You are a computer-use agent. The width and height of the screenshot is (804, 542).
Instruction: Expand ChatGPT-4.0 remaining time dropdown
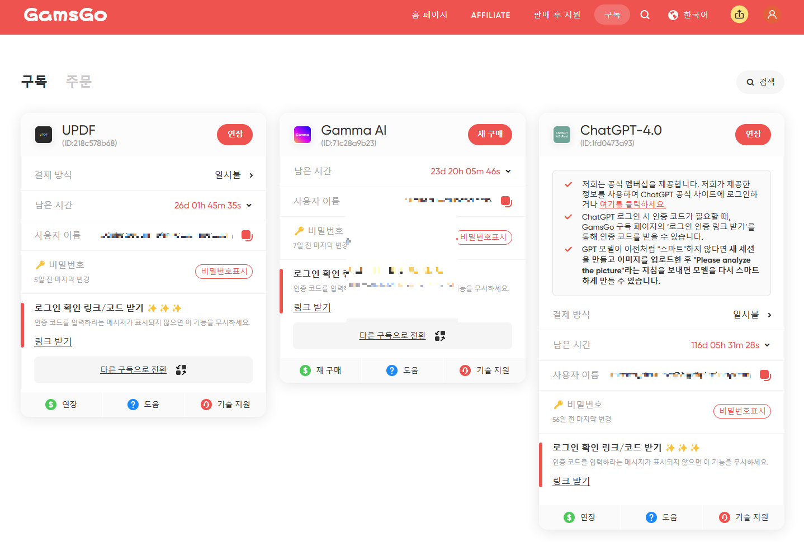767,345
